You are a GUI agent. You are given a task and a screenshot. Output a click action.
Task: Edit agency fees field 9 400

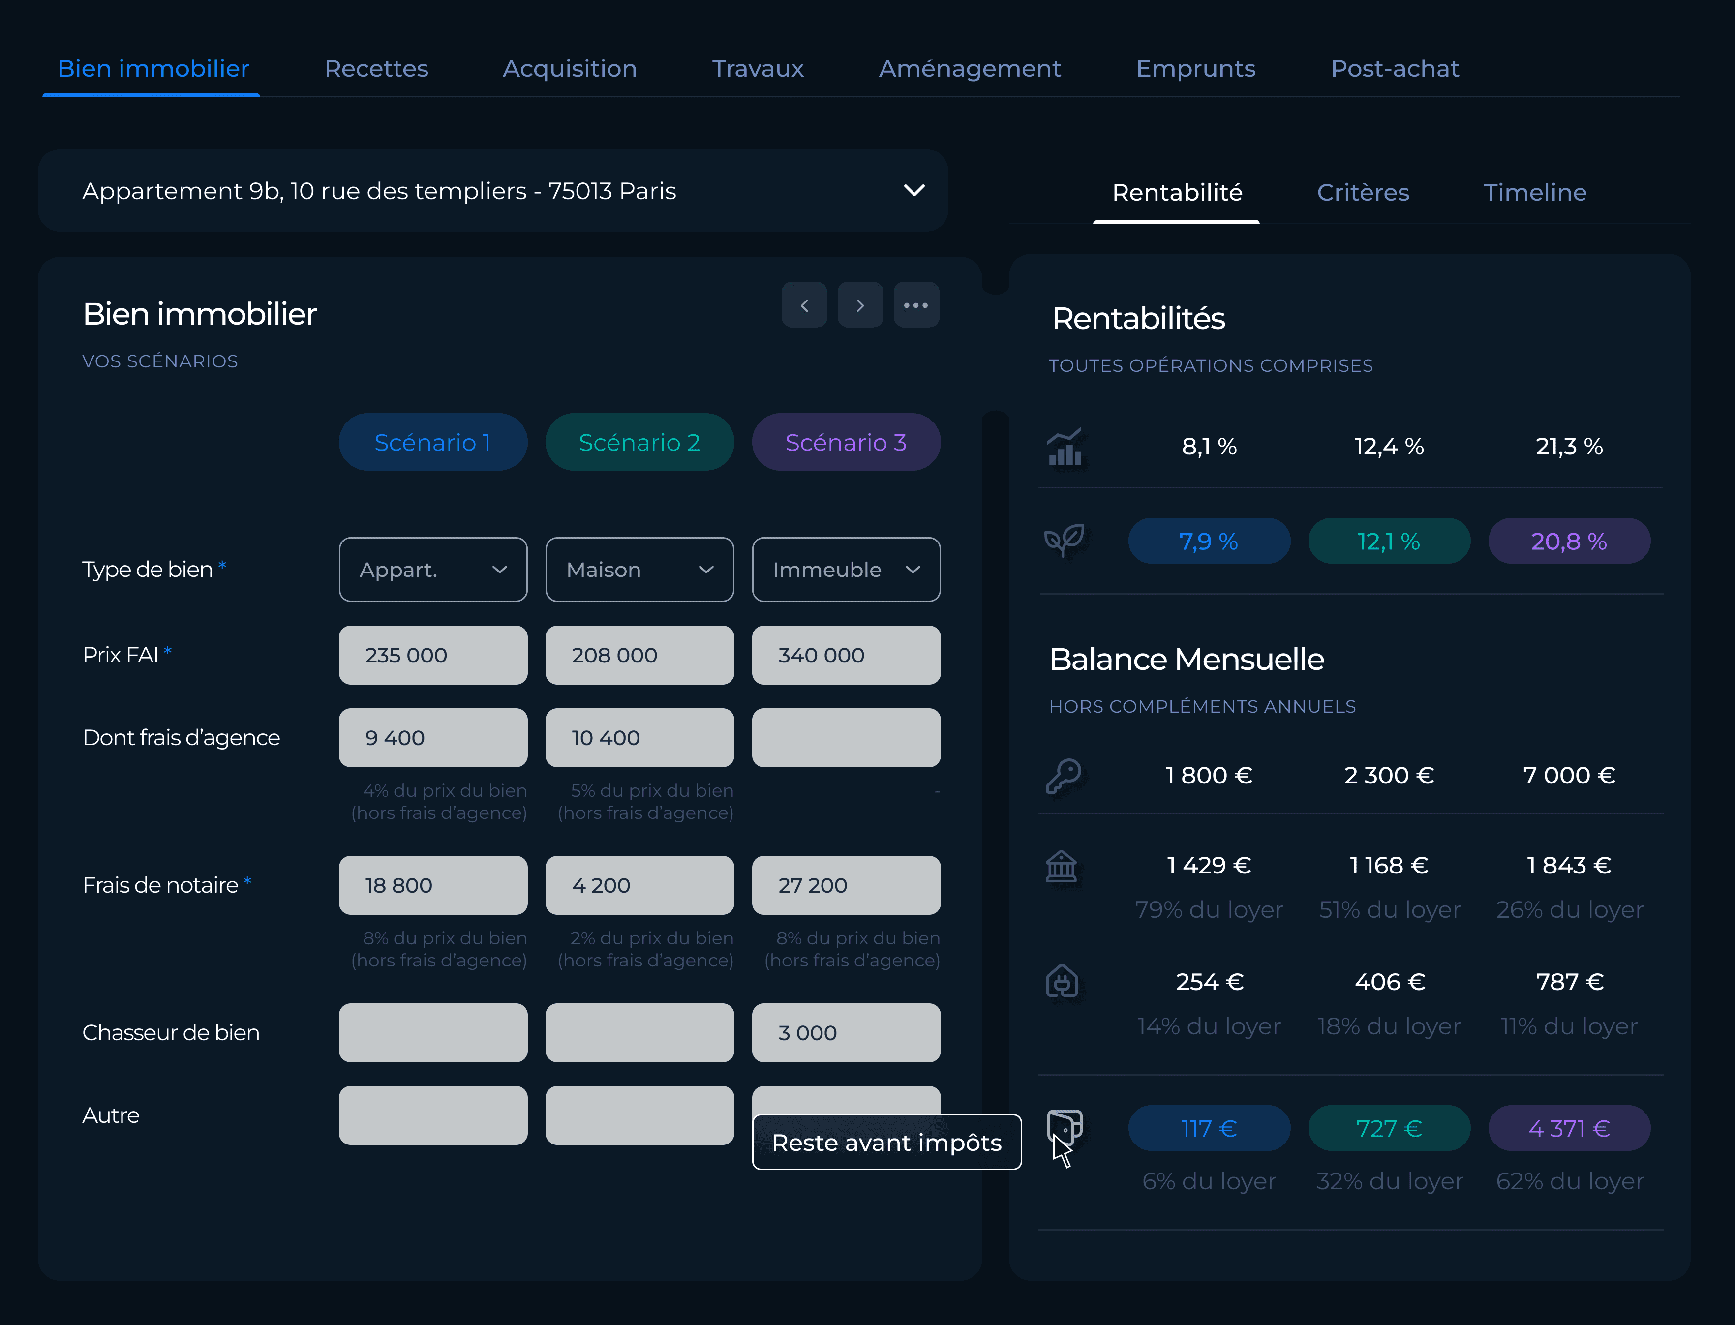coord(433,738)
